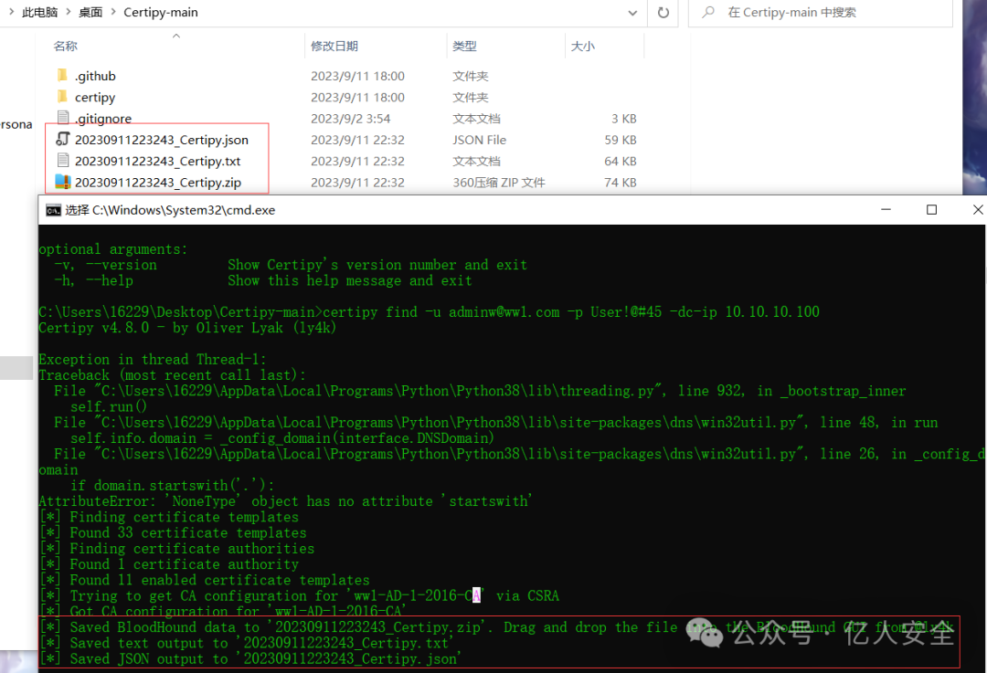This screenshot has width=987, height=673.
Task: Select the Certipy.json file icon
Action: coord(62,139)
